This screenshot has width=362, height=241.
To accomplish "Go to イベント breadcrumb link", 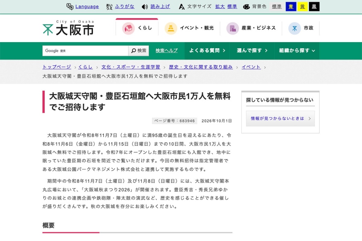I will 251,67.
